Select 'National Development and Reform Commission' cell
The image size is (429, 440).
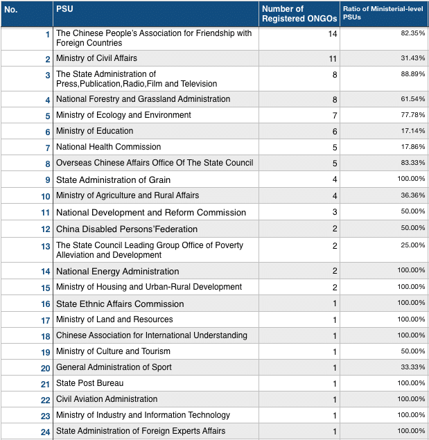pyautogui.click(x=156, y=212)
